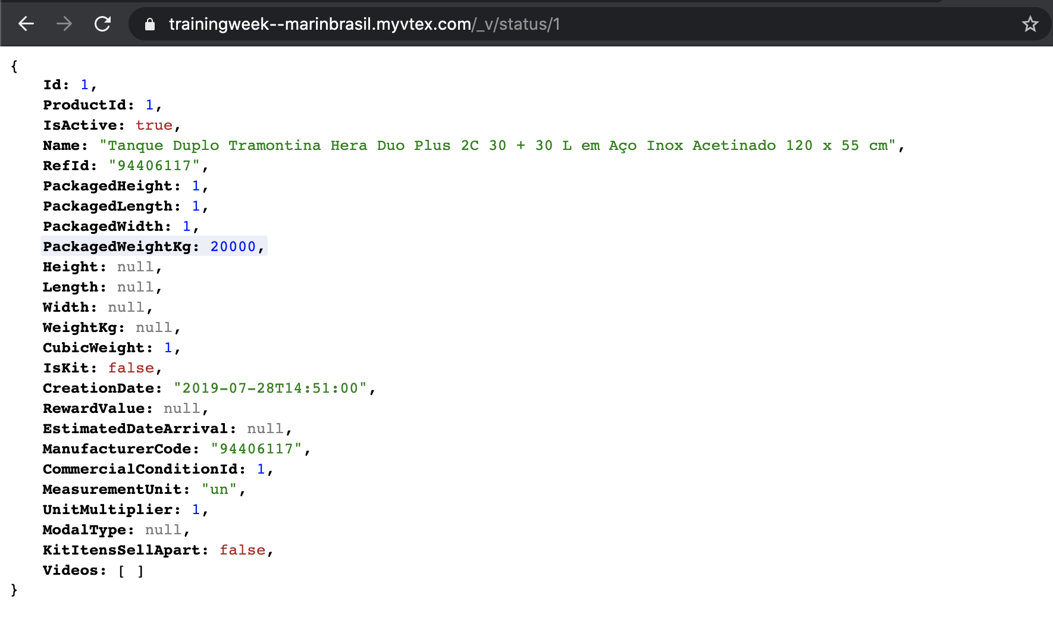Click the padlock site security icon
The height and width of the screenshot is (620, 1053).
pos(150,24)
